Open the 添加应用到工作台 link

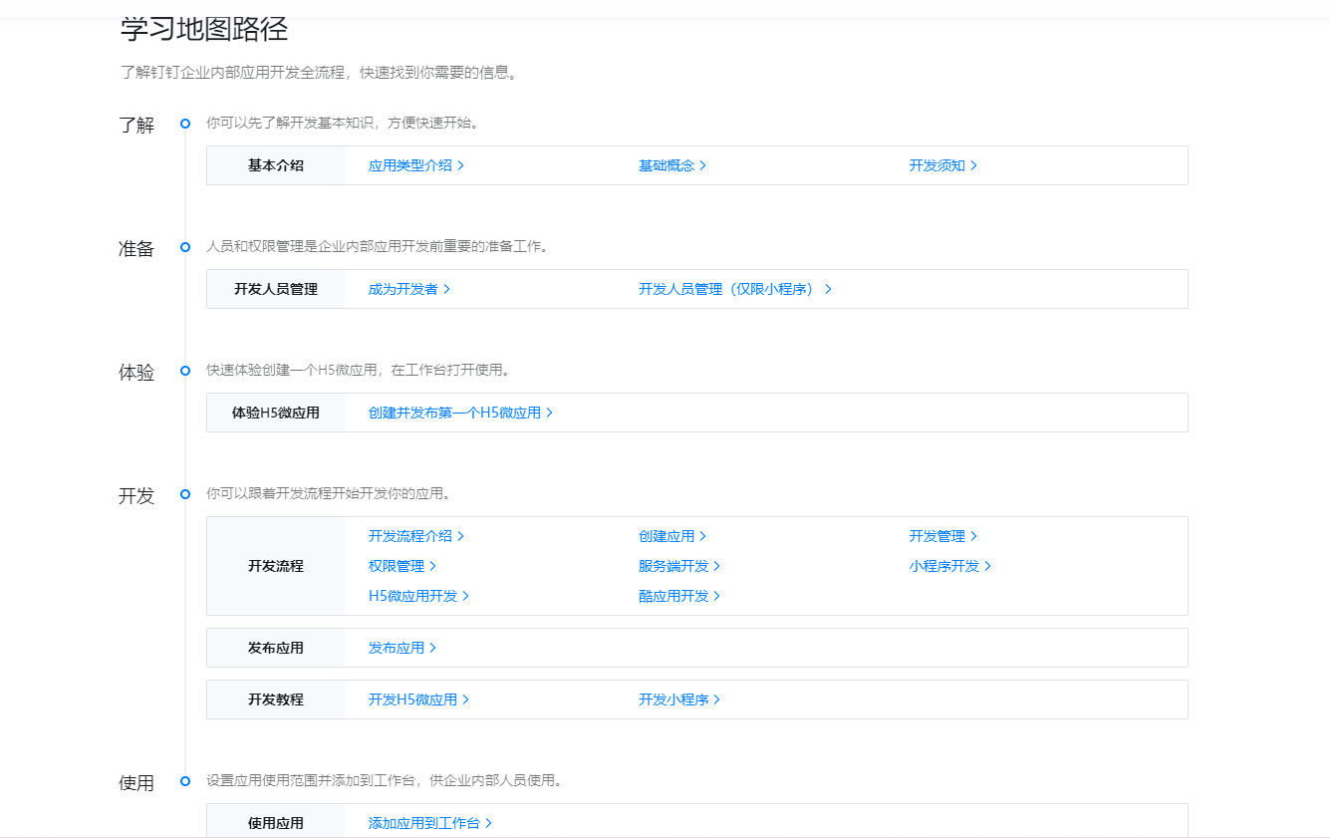tap(430, 823)
